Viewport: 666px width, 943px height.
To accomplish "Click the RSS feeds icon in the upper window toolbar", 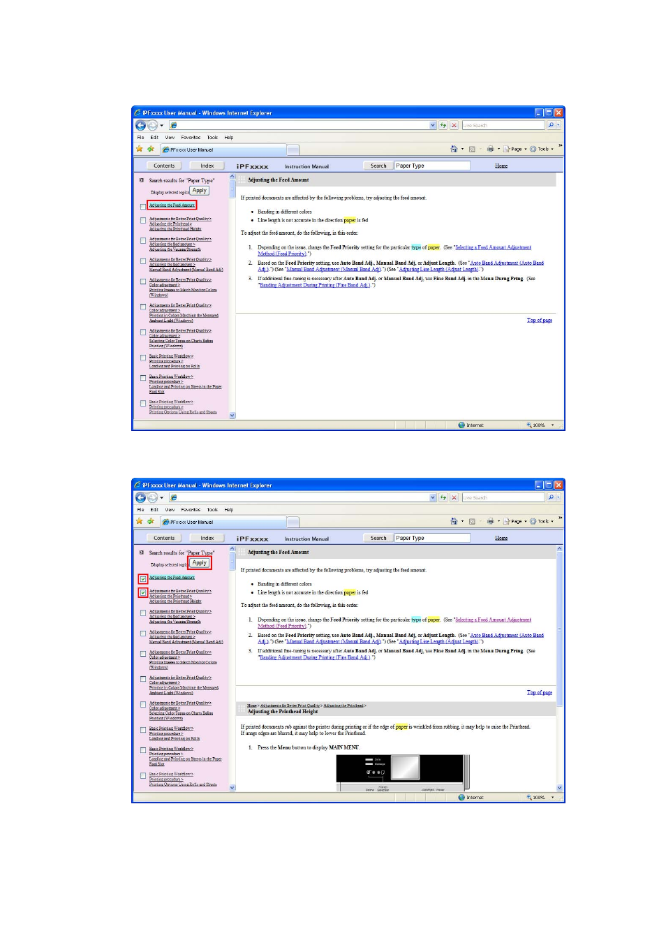I will (x=472, y=149).
